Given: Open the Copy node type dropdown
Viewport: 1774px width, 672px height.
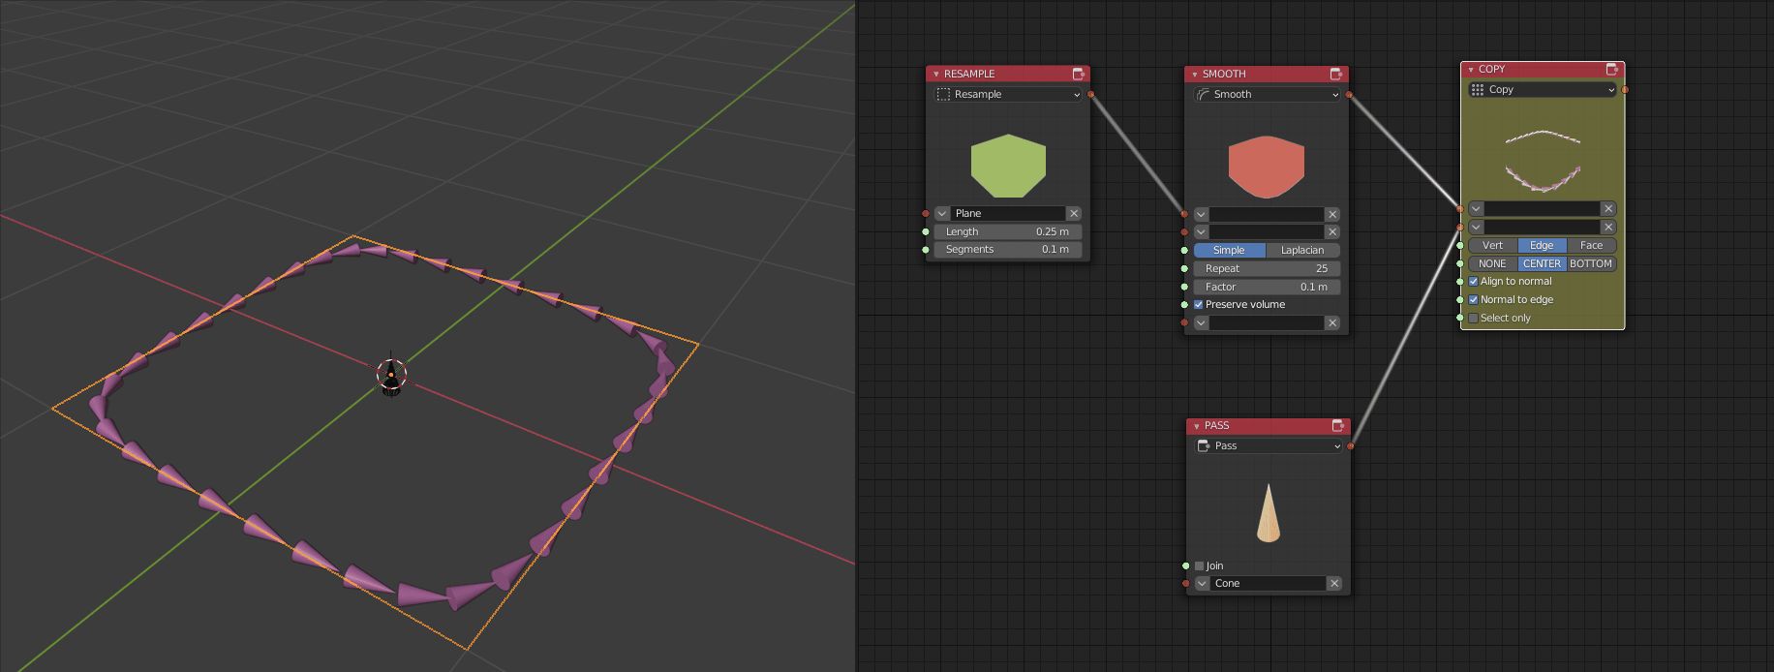Looking at the screenshot, I should [x=1543, y=89].
